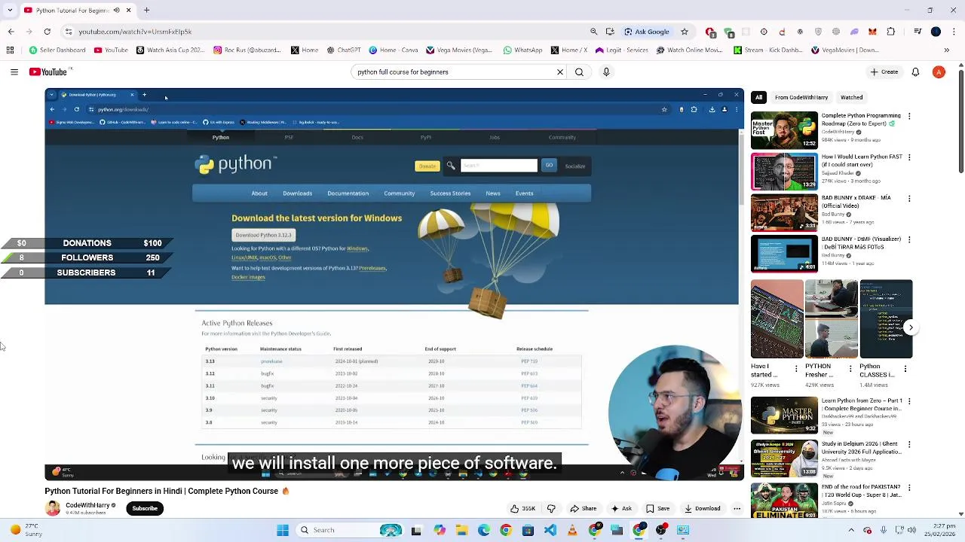Show next Shorts with the right chevron
This screenshot has height=542, width=965.
click(x=911, y=327)
